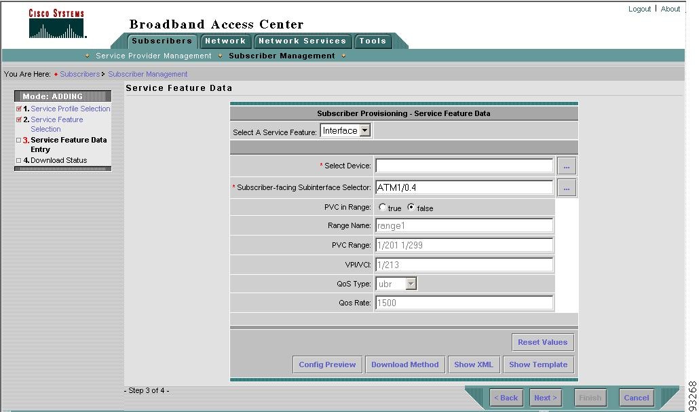This screenshot has height=412, width=699.
Task: Go to Subscribers breadcrumb link
Action: coord(80,74)
